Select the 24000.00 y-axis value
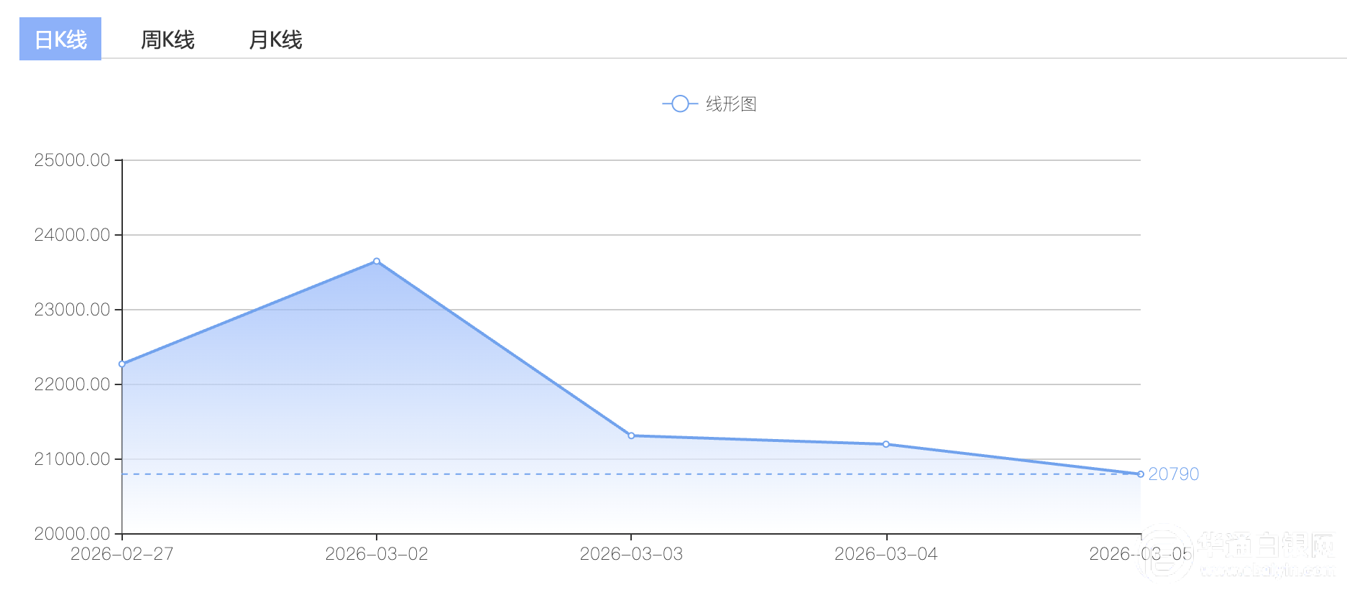1347x595 pixels. coord(72,235)
